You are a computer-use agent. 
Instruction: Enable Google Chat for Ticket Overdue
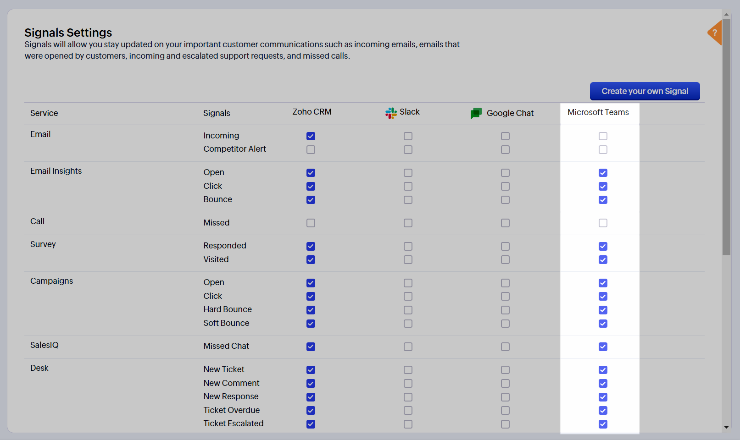(x=505, y=411)
